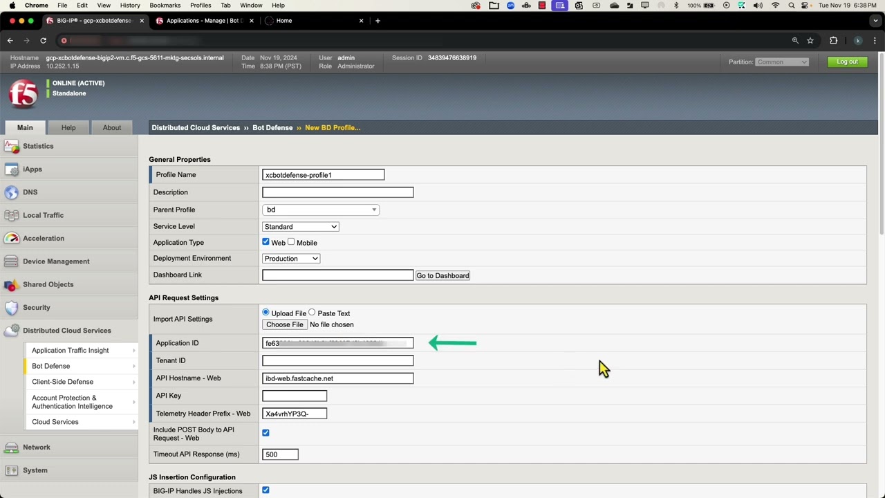Click the Local Traffic icon
This screenshot has height=498, width=885.
point(11,215)
